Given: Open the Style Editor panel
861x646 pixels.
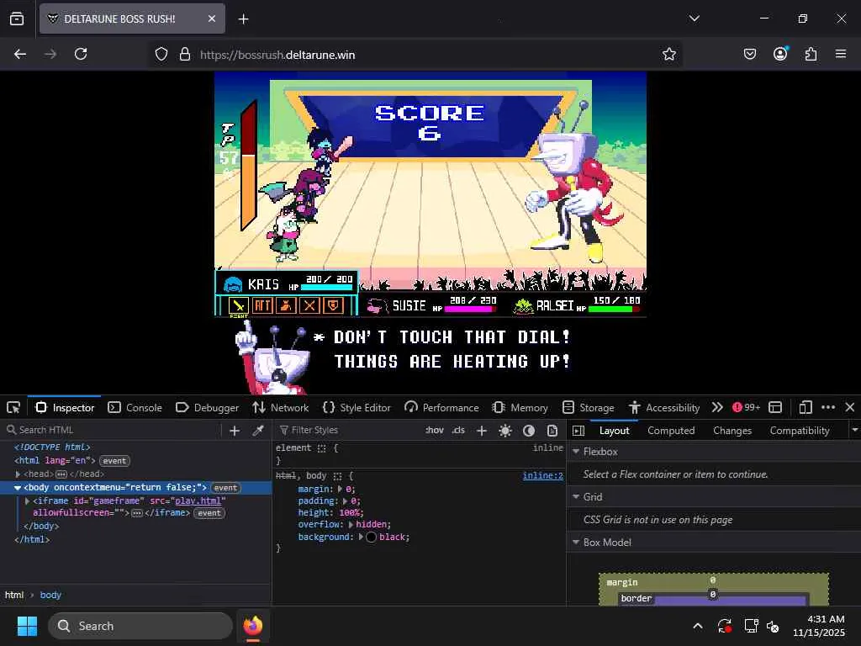Looking at the screenshot, I should tap(357, 408).
